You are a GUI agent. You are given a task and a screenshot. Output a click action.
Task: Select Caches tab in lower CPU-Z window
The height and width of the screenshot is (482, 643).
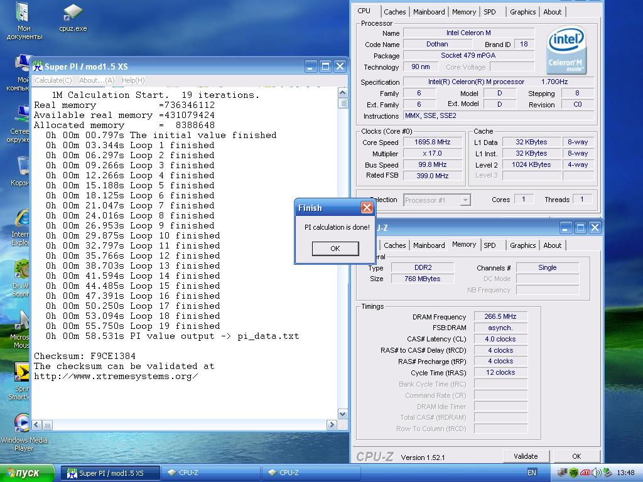coord(394,245)
